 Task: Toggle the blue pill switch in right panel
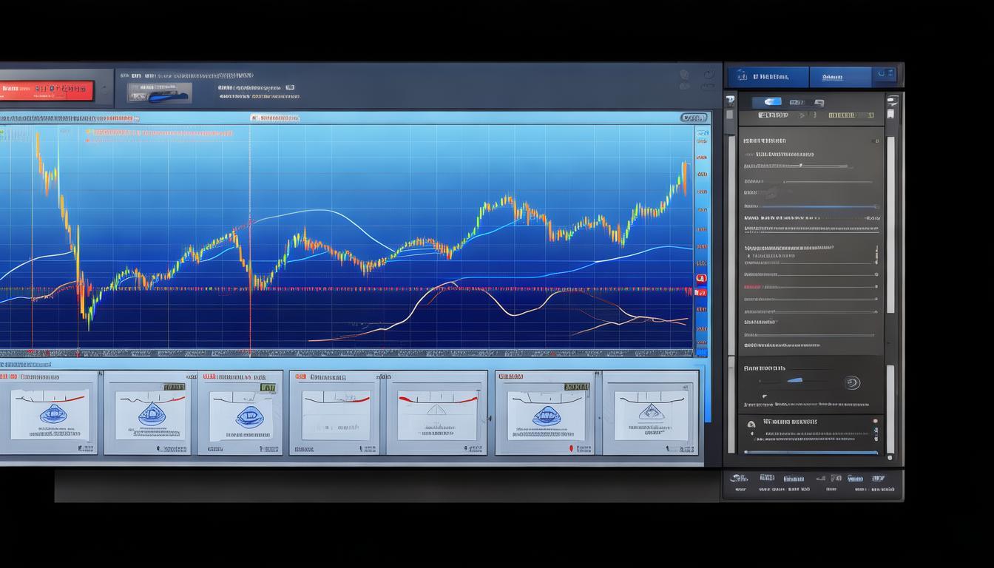771,102
